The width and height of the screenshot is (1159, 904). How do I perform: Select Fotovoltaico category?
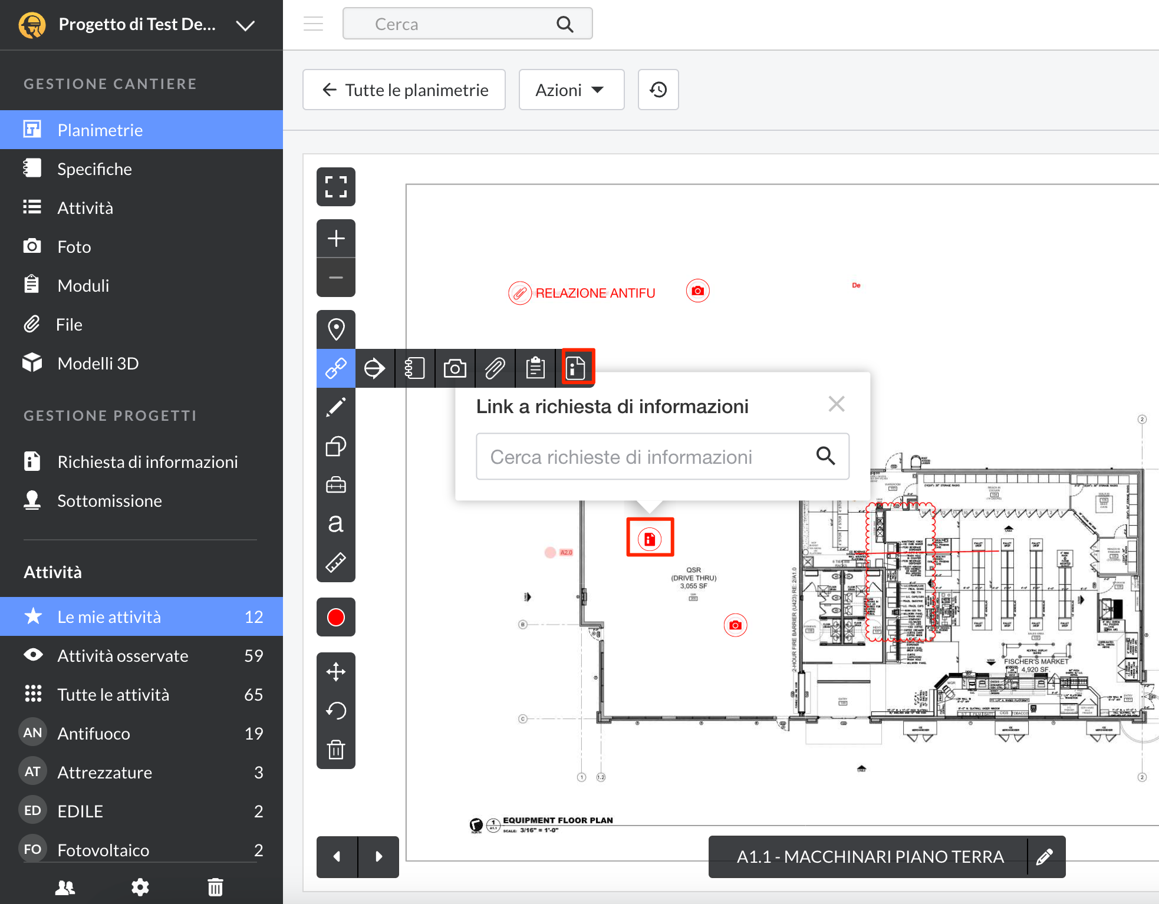(141, 849)
